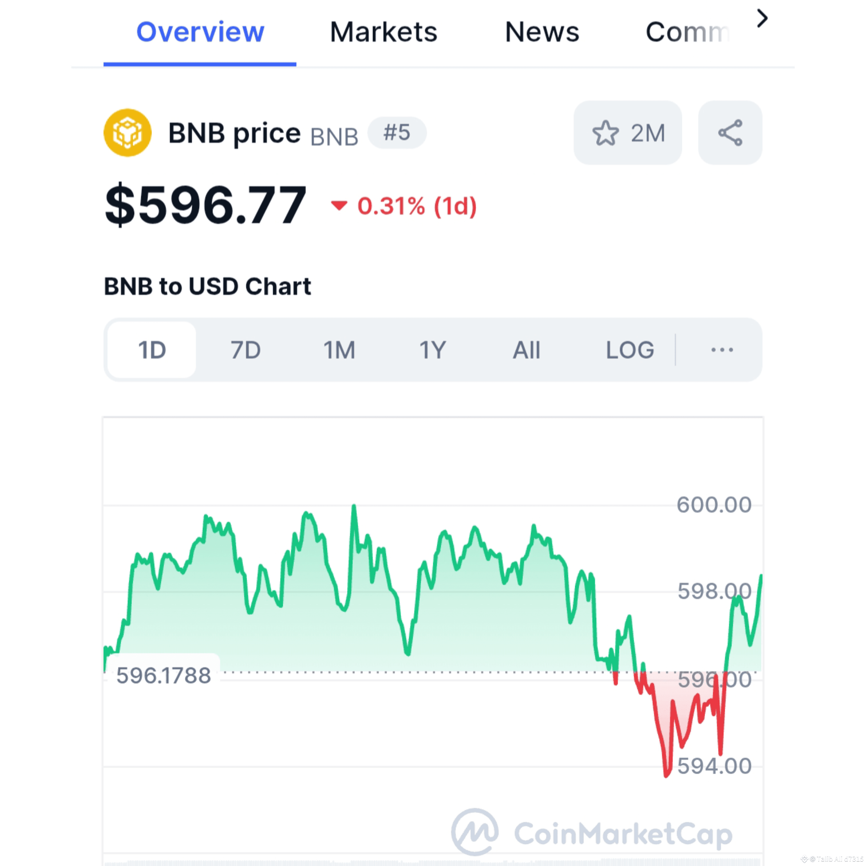The width and height of the screenshot is (866, 866).
Task: Show the 1Y chart range
Action: point(432,350)
